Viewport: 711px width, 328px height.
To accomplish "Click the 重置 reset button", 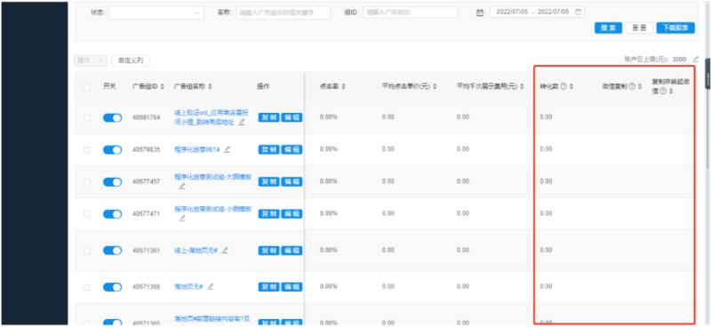I will [x=639, y=28].
